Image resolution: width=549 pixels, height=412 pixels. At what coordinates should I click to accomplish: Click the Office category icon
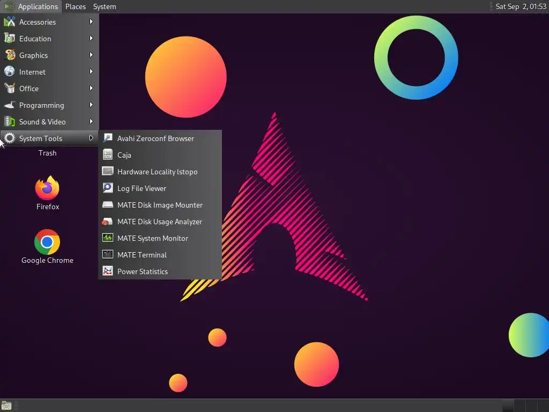click(10, 89)
